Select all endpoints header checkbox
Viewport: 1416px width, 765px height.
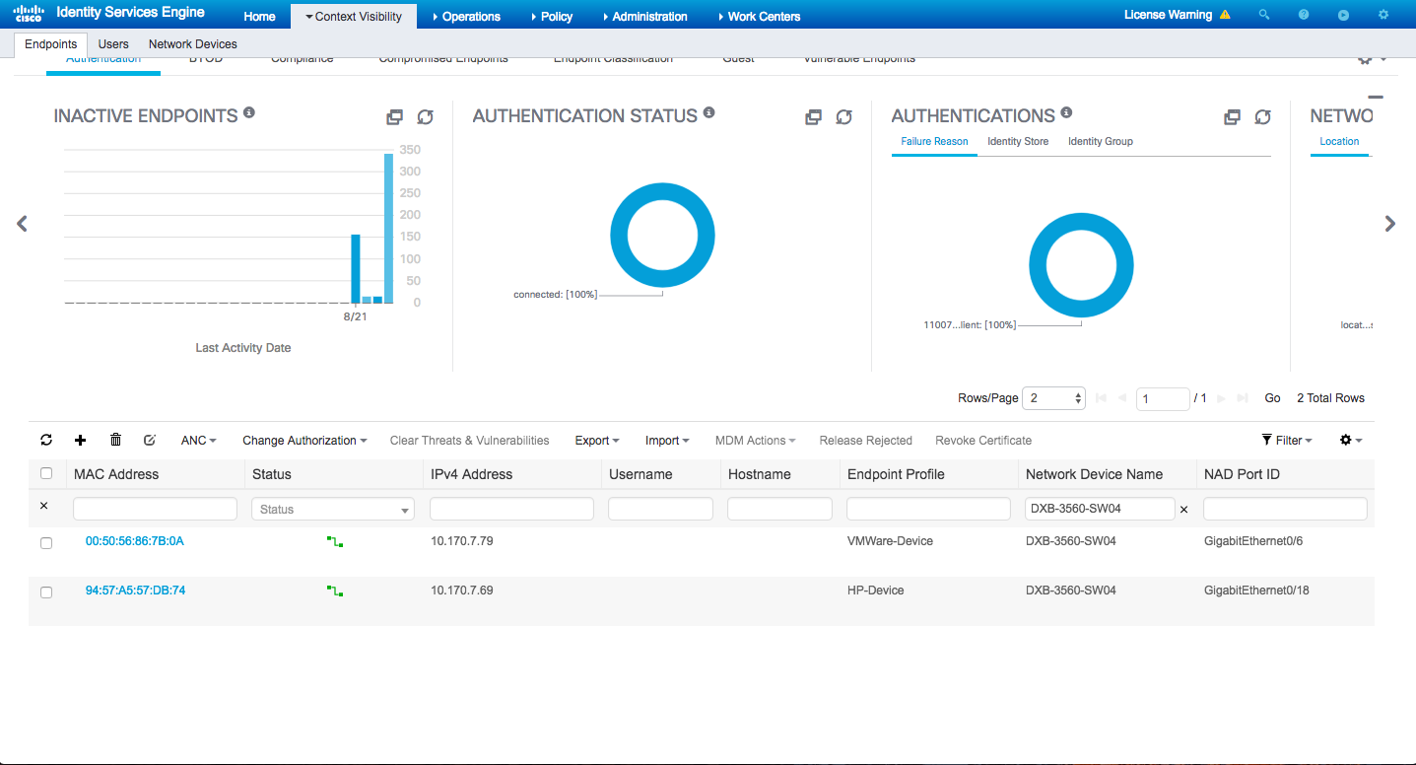click(x=46, y=473)
